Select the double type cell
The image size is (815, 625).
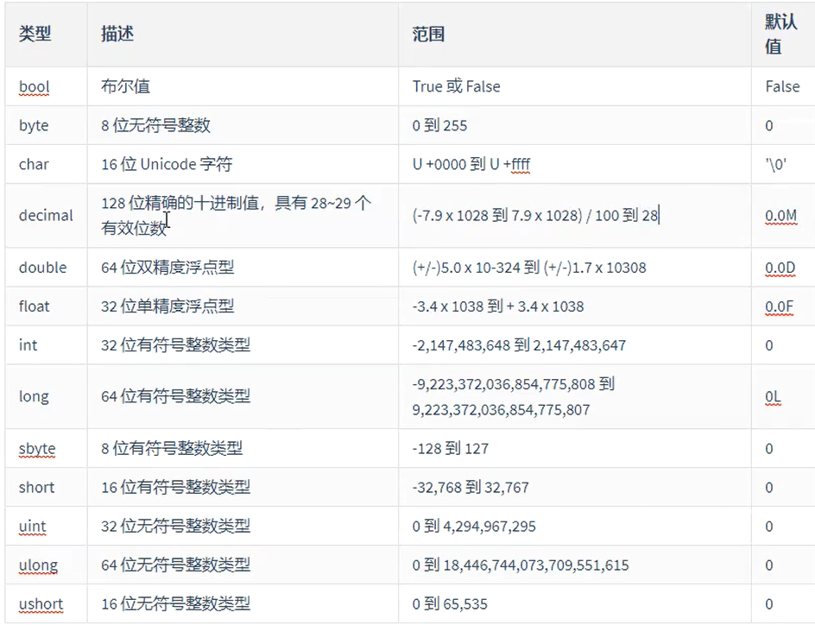42,268
